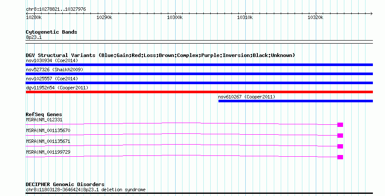Click the dgv11952n54 (Cooper2011) label
Image resolution: width=385 pixels, height=196 pixels.
[57, 88]
